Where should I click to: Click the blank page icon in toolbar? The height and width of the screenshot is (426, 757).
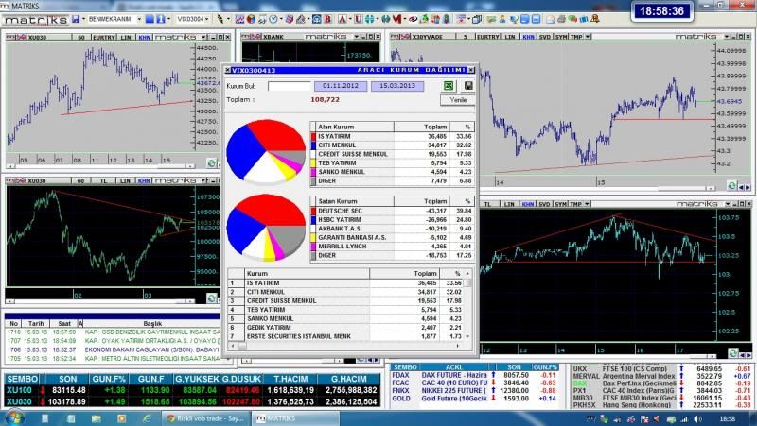coord(551,19)
